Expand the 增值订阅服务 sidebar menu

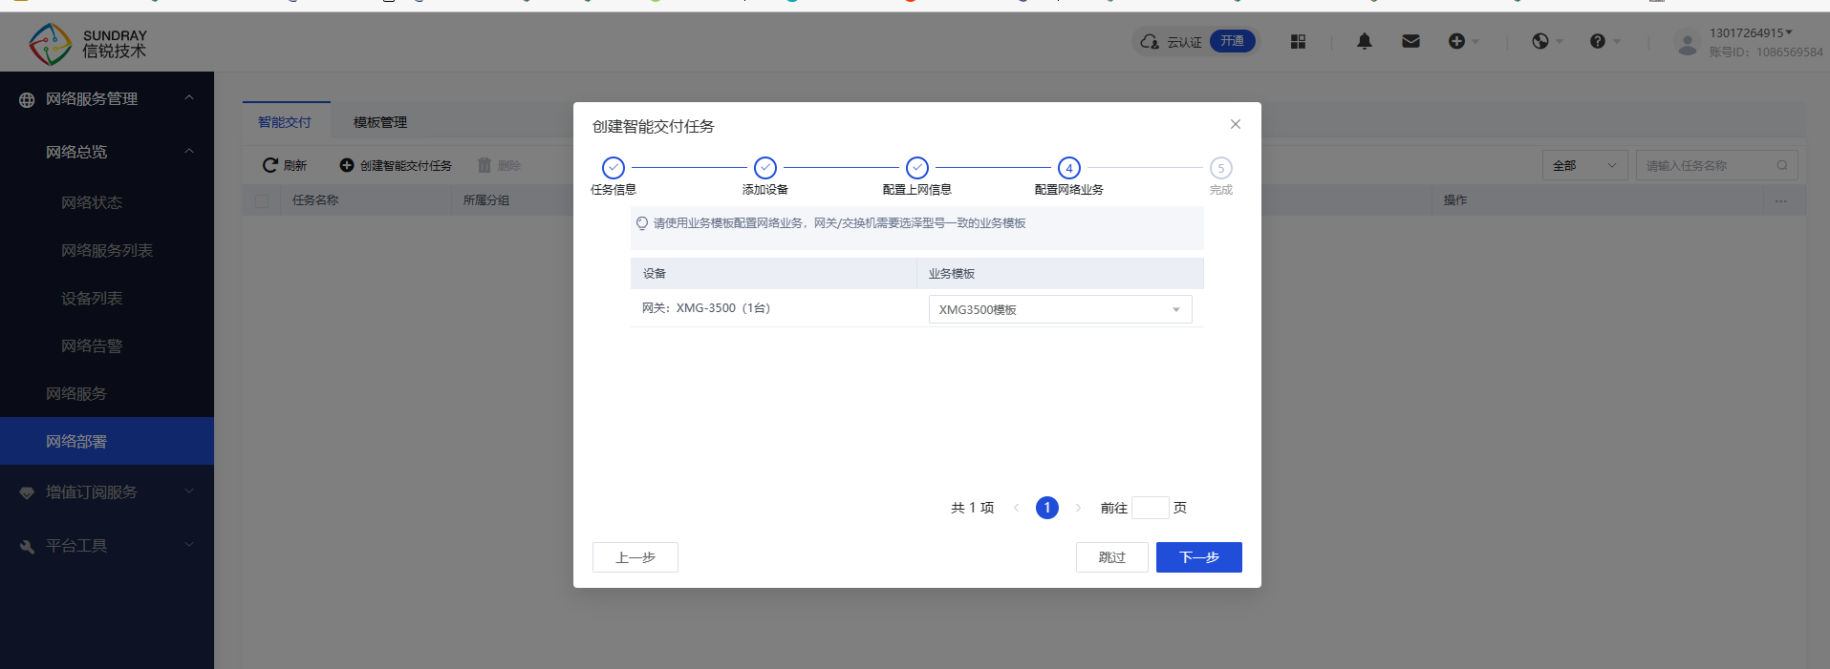click(106, 491)
